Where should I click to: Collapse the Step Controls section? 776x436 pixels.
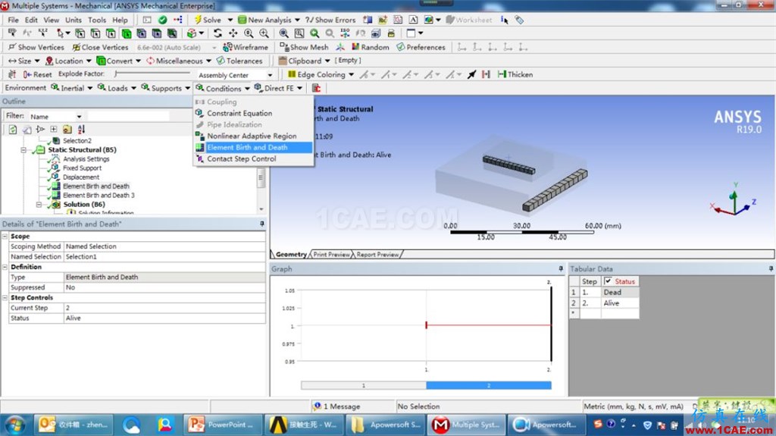point(5,298)
